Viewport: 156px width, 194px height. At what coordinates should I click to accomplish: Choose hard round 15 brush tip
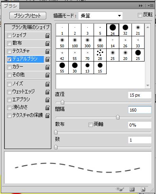(100, 68)
